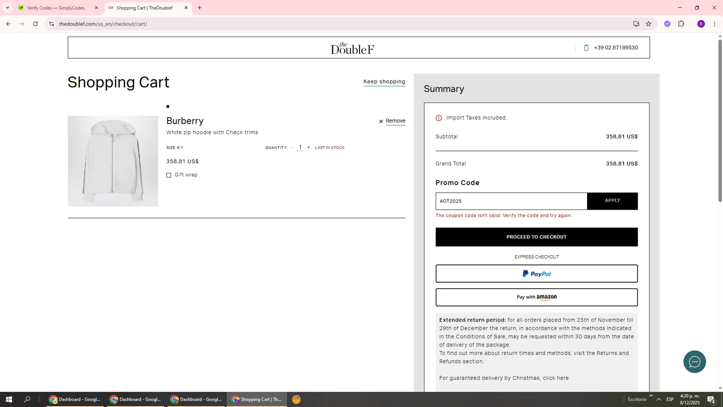Expand the system tray hidden icons
This screenshot has width=723, height=407.
[659, 399]
